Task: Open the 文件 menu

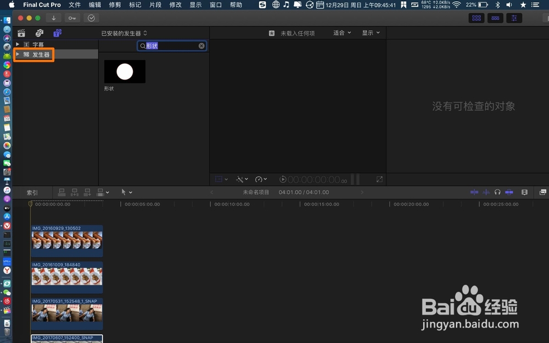Action: [75, 5]
